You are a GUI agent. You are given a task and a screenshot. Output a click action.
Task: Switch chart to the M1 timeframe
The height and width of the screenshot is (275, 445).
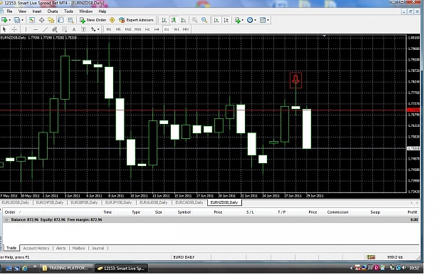[109, 29]
